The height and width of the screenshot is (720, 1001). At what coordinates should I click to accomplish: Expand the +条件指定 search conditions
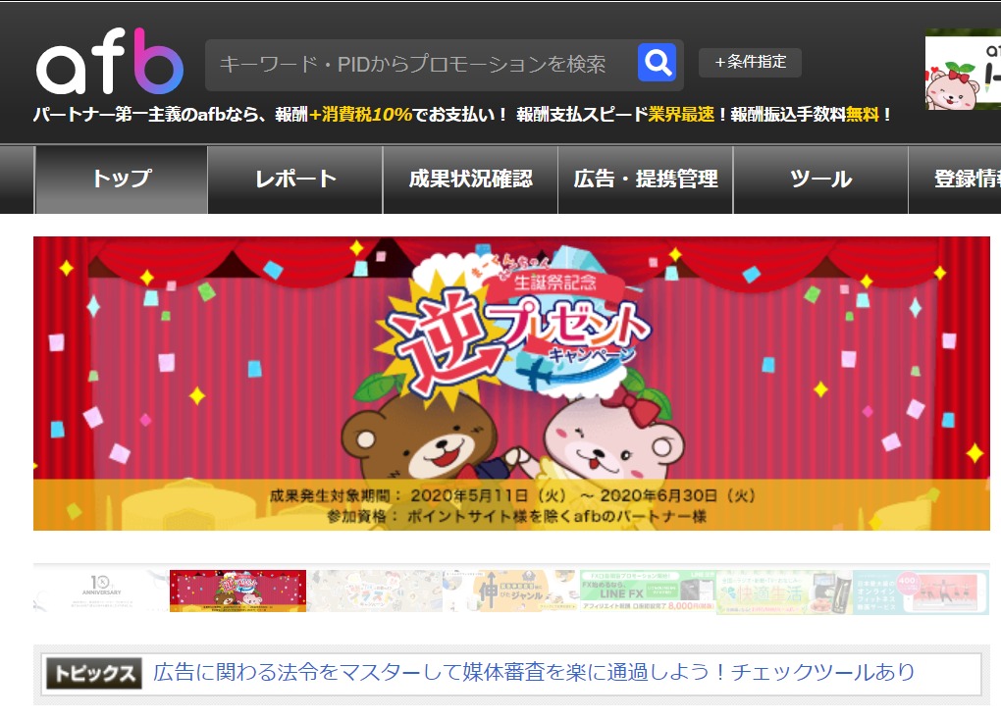750,63
